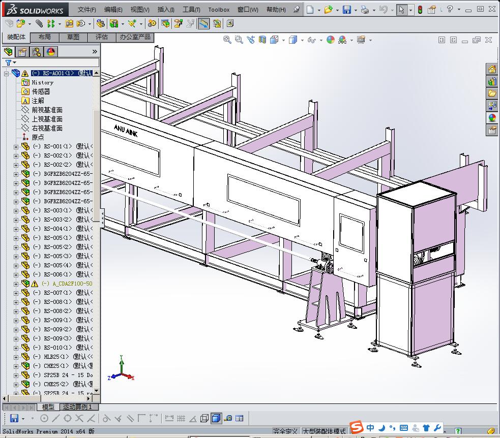The height and width of the screenshot is (438, 500).
Task: Open the ConfigurationManager tab icon
Action: tap(37, 52)
